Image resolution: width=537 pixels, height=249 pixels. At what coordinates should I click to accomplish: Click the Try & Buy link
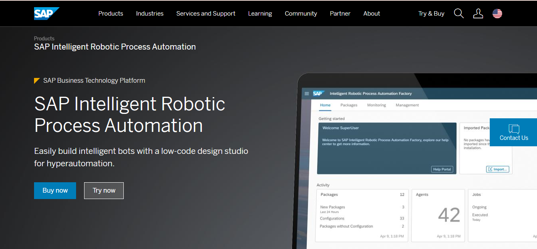[x=431, y=14]
